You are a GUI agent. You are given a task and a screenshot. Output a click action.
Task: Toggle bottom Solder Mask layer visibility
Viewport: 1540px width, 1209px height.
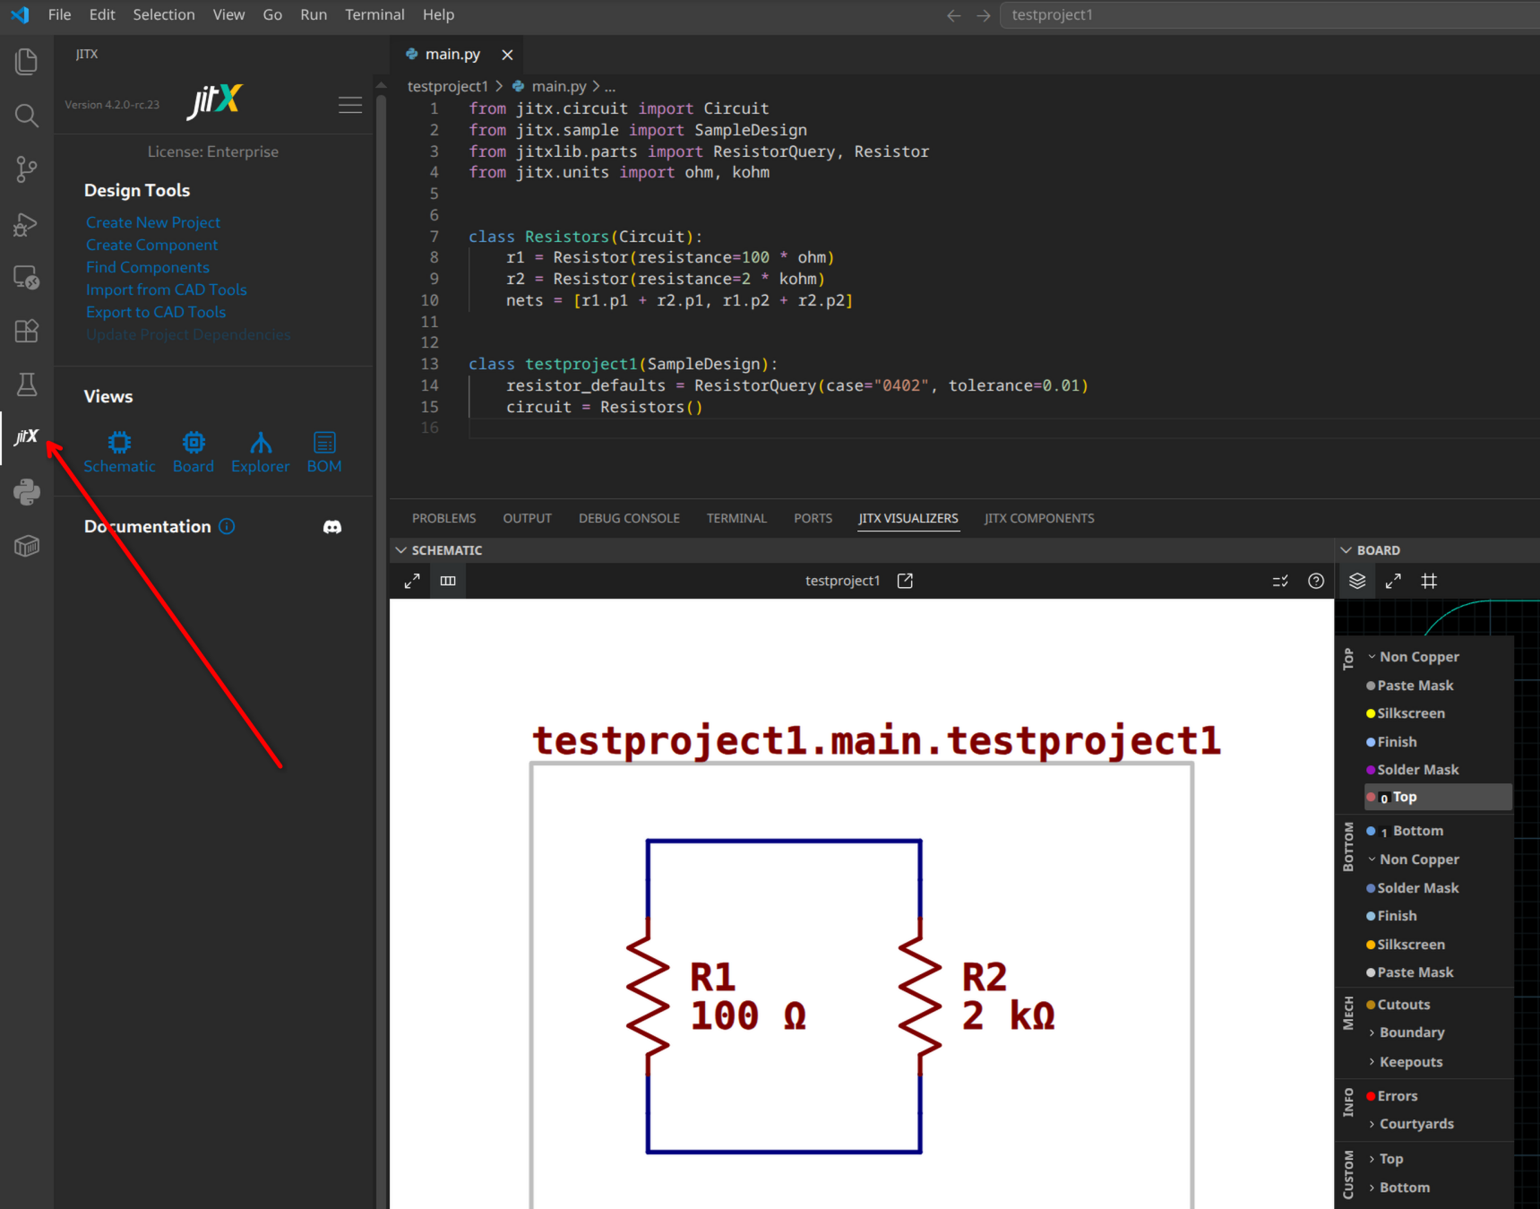(x=1412, y=888)
